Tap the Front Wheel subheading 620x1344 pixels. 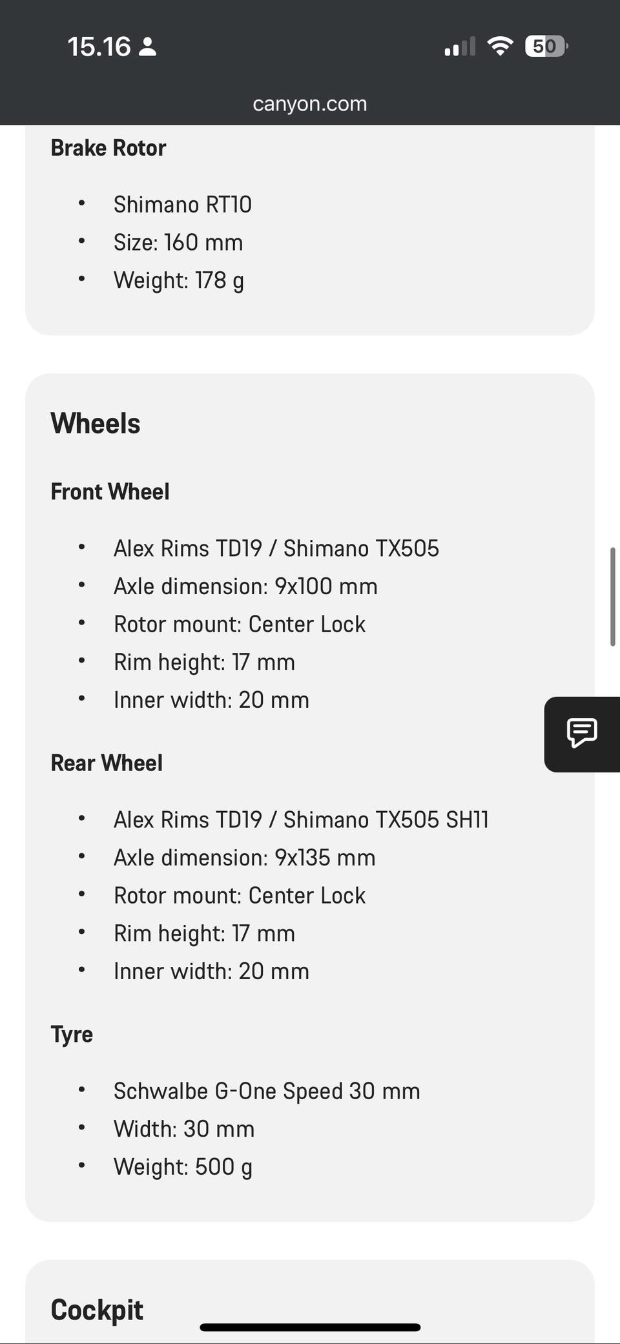tap(110, 491)
